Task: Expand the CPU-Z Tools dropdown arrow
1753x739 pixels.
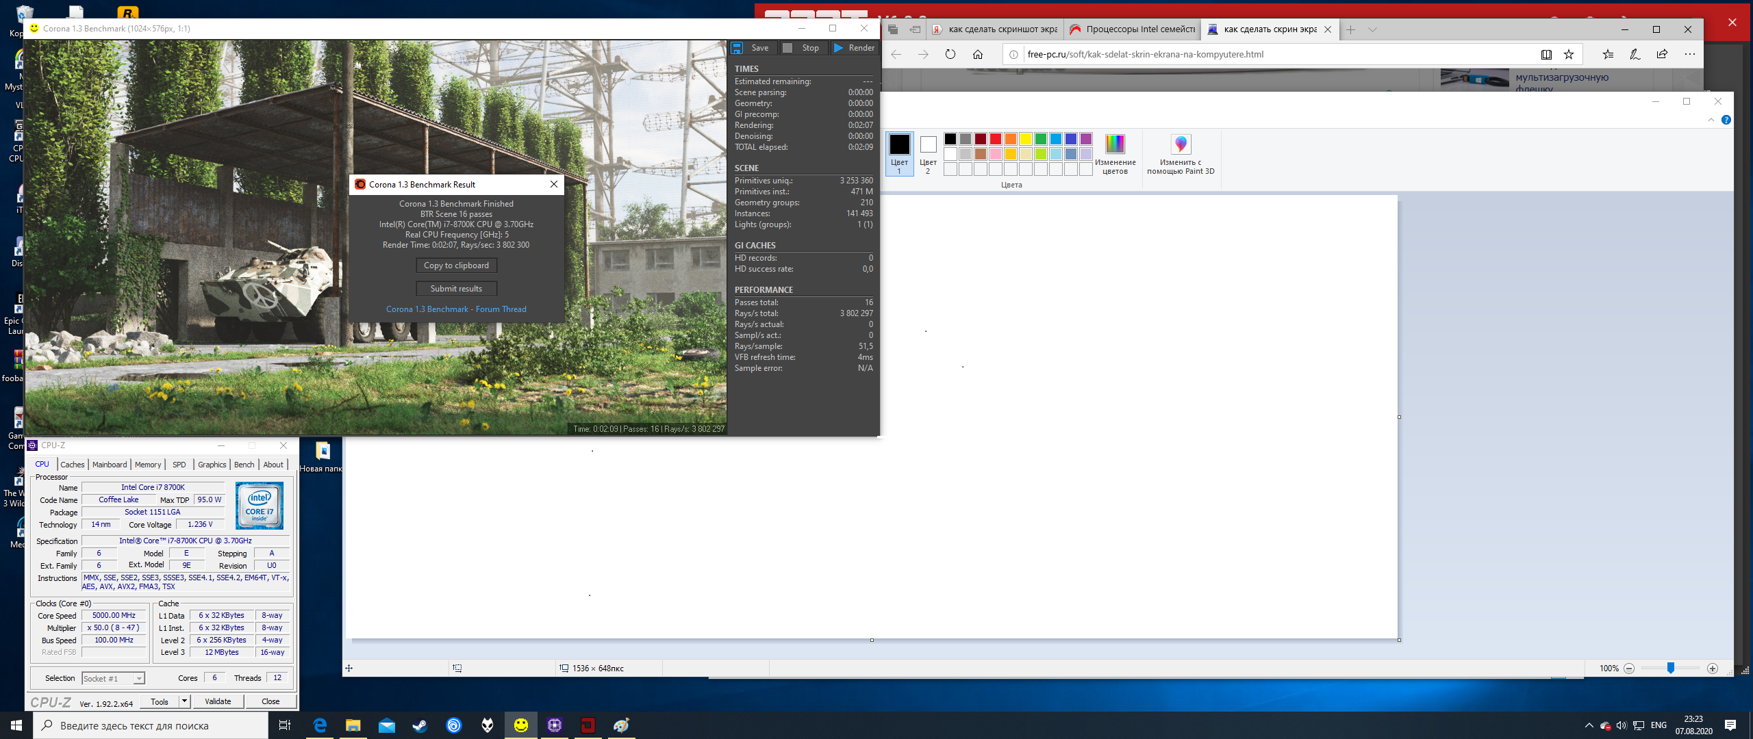Action: tap(184, 701)
